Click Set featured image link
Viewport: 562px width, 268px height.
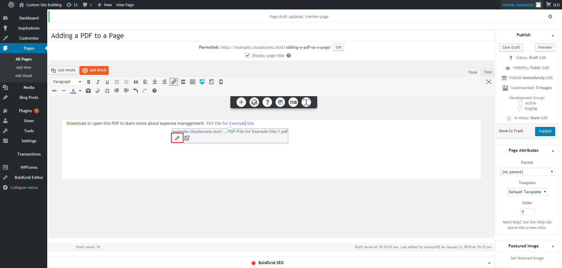(527, 258)
